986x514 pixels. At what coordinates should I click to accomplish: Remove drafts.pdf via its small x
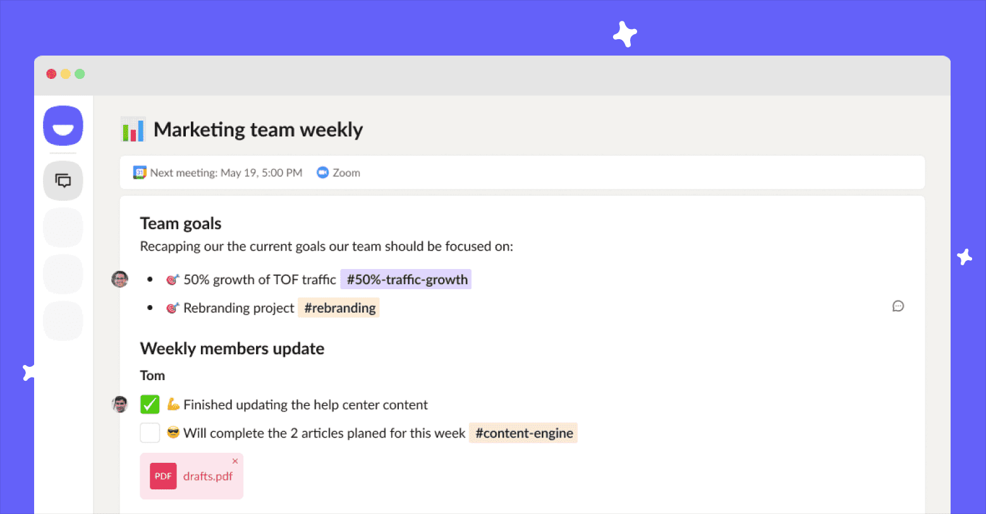click(x=235, y=461)
